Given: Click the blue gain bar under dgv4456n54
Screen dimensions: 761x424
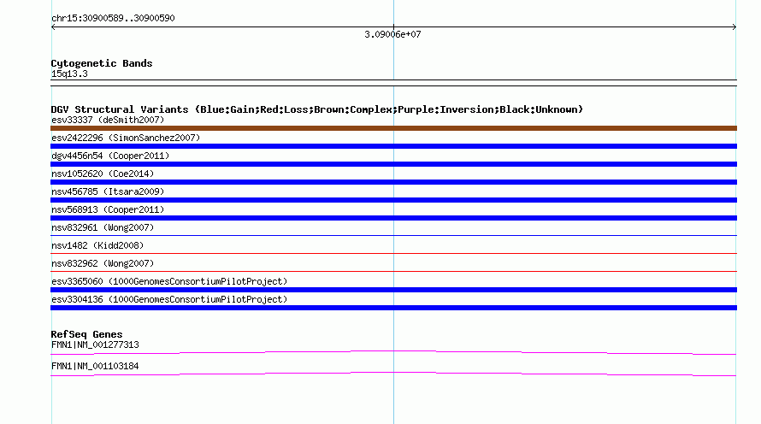Looking at the screenshot, I should tap(393, 164).
